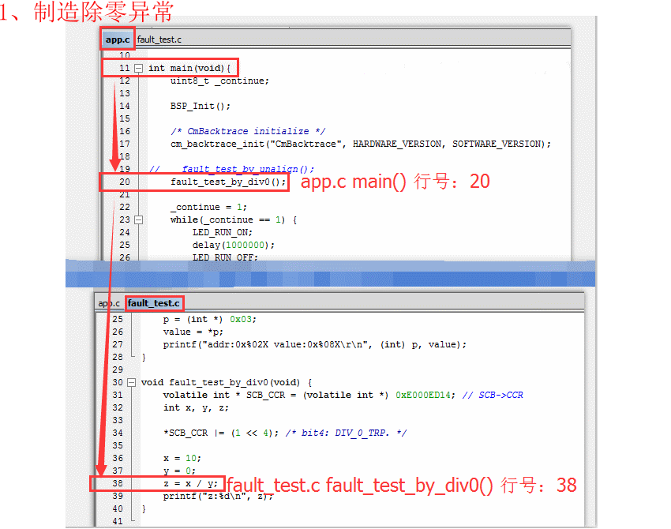
Task: Select the app.c tab in bottom pane
Action: (x=108, y=302)
